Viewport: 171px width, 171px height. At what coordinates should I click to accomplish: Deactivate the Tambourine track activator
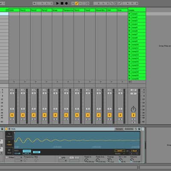coord(66,115)
